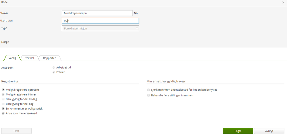The height and width of the screenshot is (135, 287).
Task: Click the Norge section label
Action: [5, 42]
